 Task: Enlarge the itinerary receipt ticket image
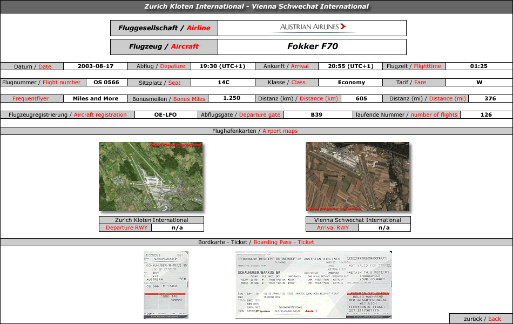click(x=313, y=285)
